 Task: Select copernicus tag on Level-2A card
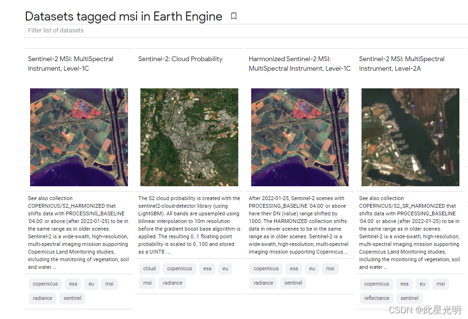(x=376, y=284)
